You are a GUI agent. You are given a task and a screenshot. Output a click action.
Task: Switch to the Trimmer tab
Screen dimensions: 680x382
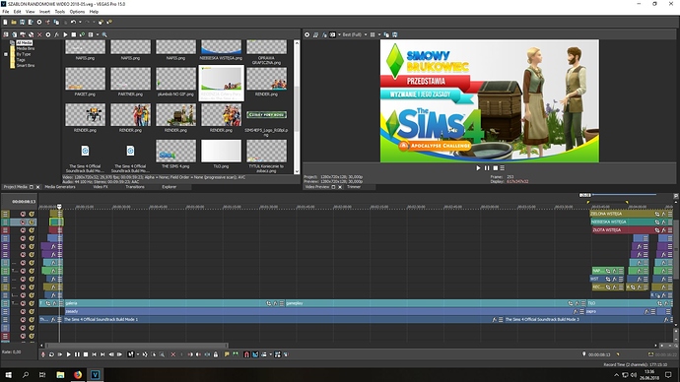pos(354,187)
